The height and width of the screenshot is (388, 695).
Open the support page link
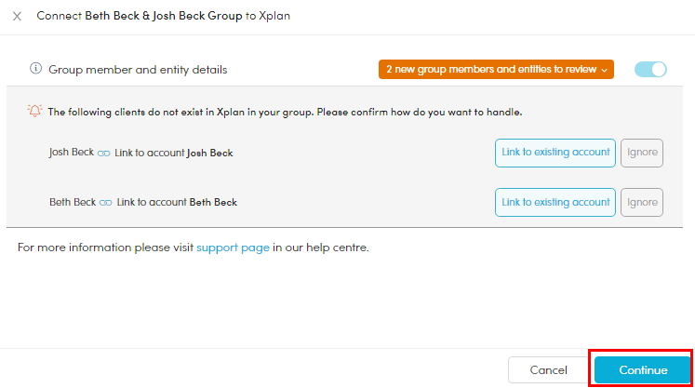[x=233, y=248]
